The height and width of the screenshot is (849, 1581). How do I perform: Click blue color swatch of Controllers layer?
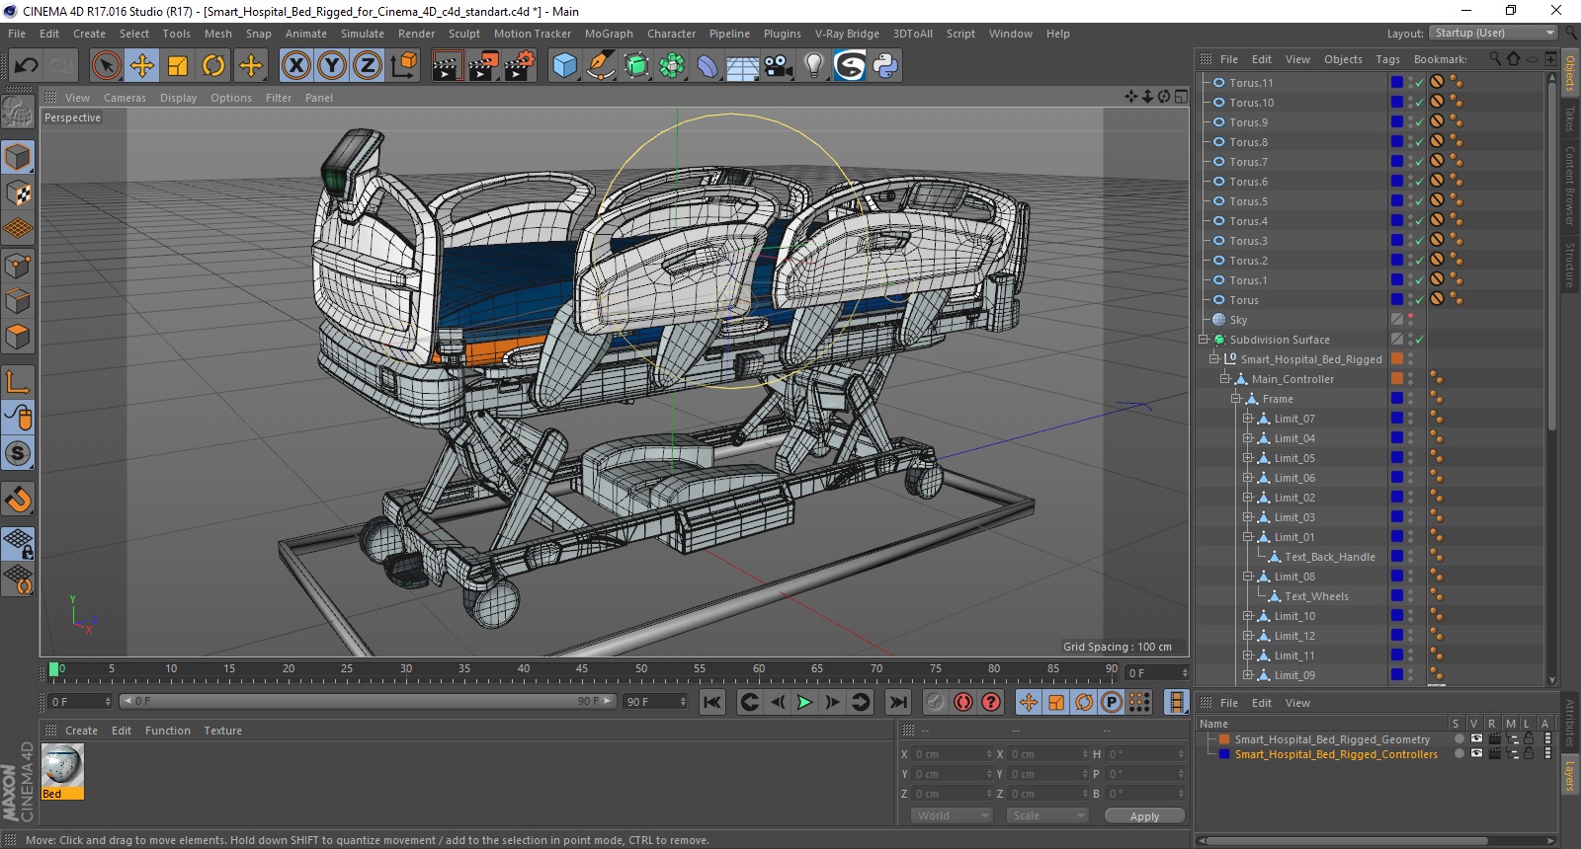(1225, 754)
